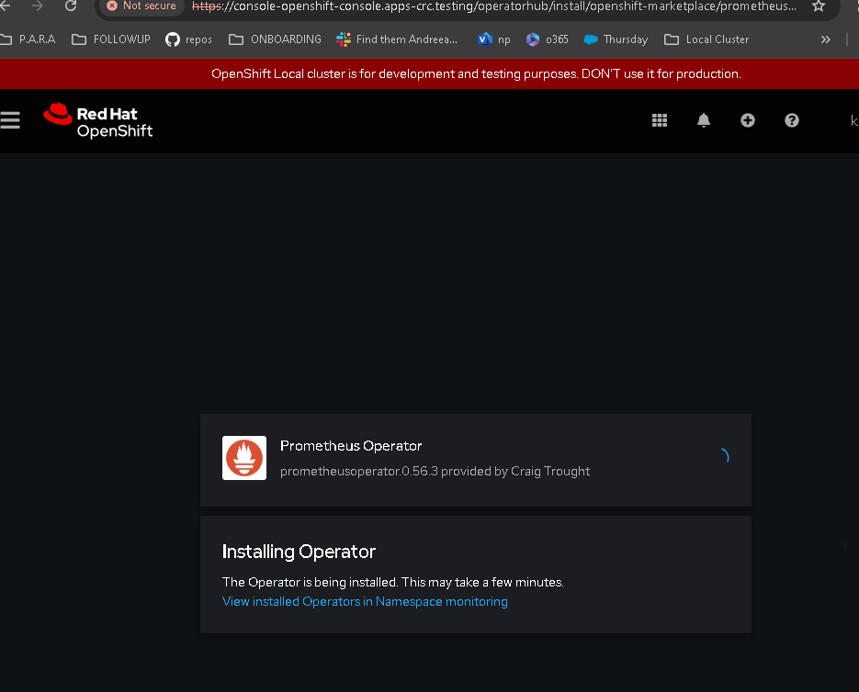Open the Thursday bookmark
This screenshot has width=859, height=692.
(616, 39)
